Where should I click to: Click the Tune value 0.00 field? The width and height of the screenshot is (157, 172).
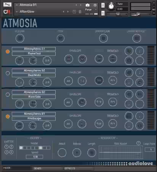tap(122, 9)
